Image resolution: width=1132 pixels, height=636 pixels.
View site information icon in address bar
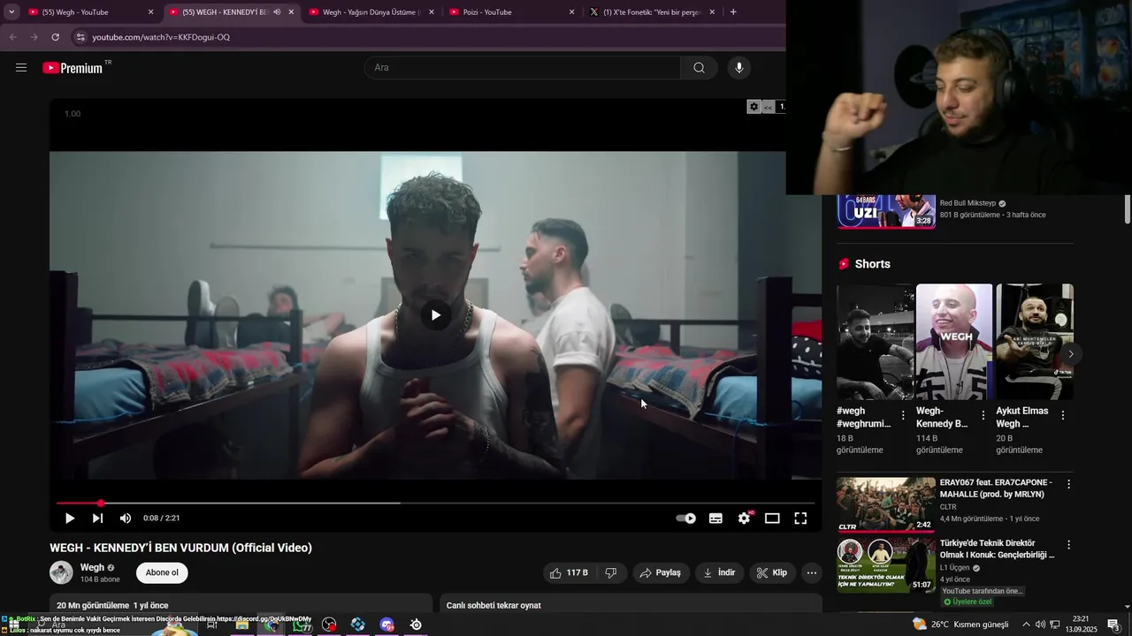pyautogui.click(x=80, y=37)
